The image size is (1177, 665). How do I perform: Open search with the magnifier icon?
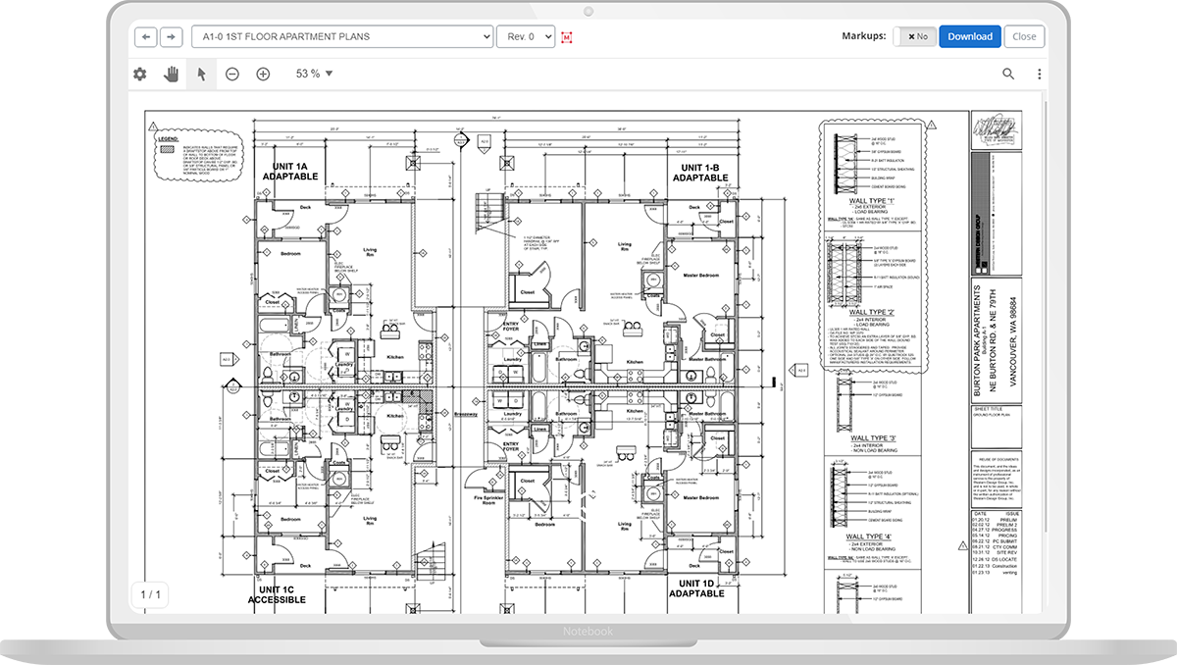[1008, 74]
